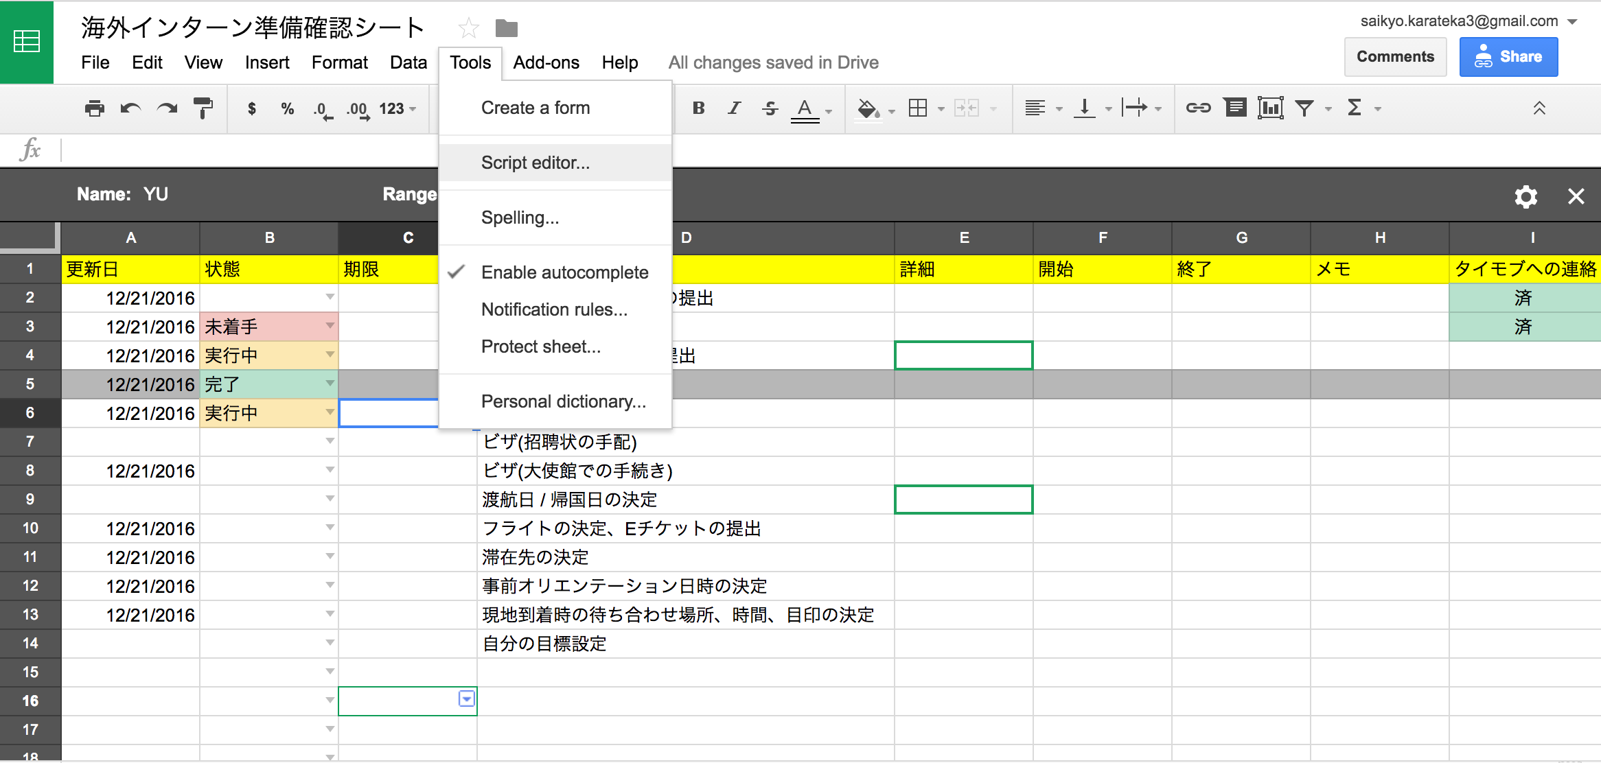Select Protect sheet... menu entry
This screenshot has width=1601, height=763.
(x=555, y=347)
